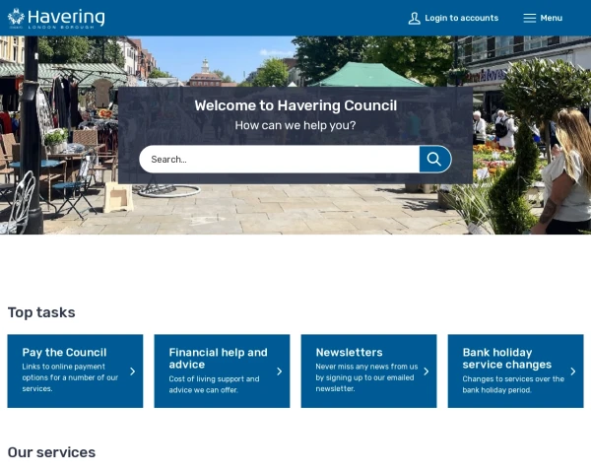
Task: Open the Menu label
Action: 551,18
